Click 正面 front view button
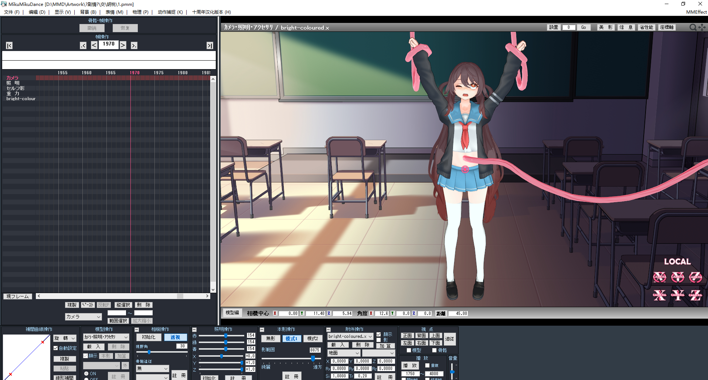The height and width of the screenshot is (380, 708). [408, 336]
